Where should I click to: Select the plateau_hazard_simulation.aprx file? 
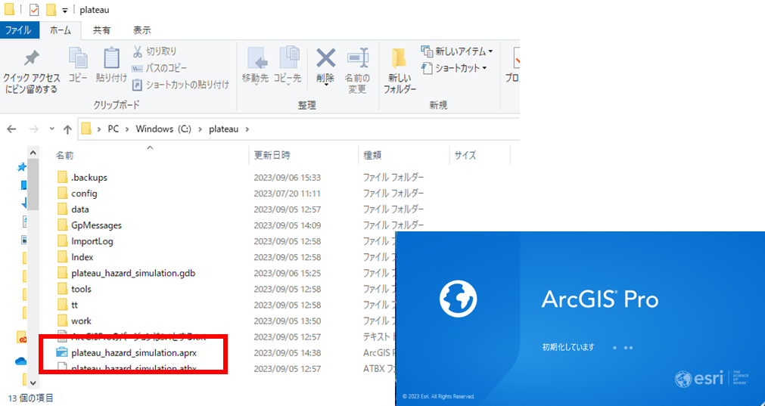click(x=134, y=352)
